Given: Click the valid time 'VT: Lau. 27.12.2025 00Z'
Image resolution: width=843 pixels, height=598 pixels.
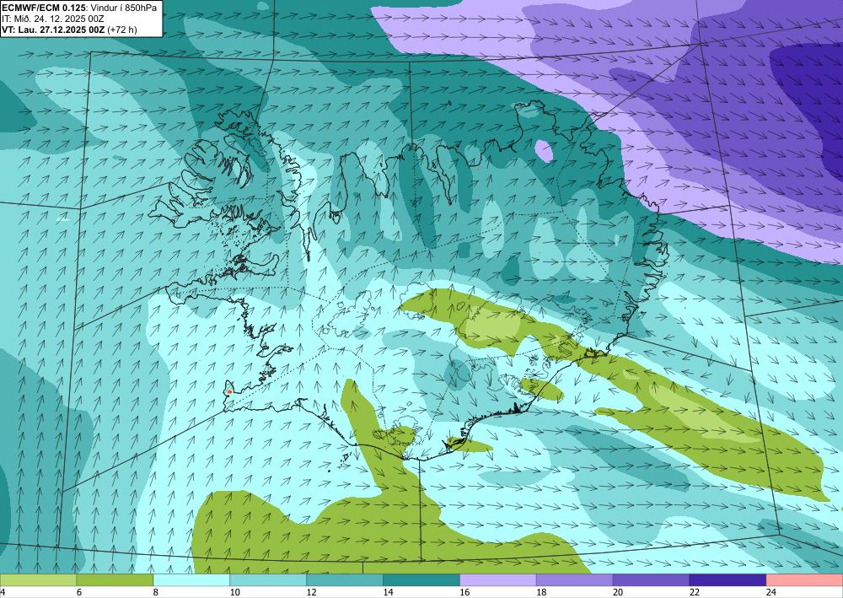Looking at the screenshot, I should point(53,30).
